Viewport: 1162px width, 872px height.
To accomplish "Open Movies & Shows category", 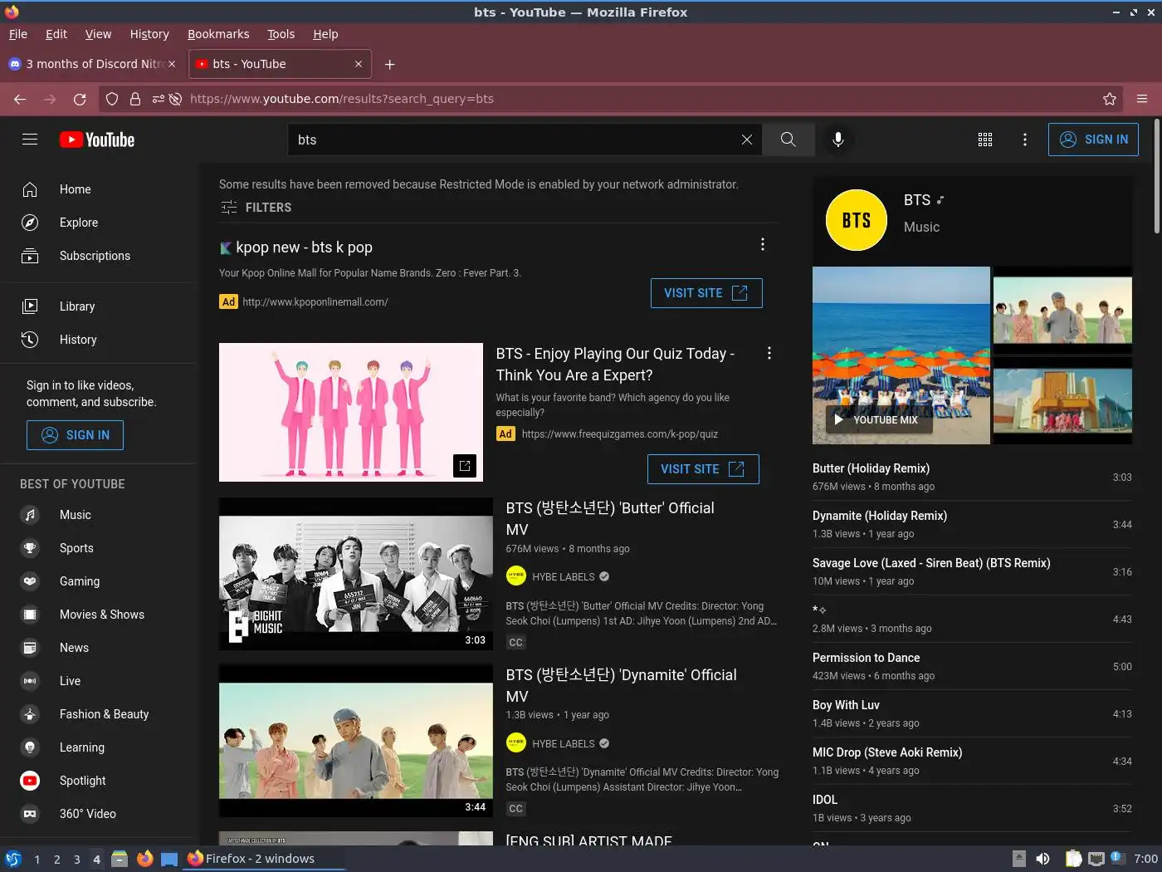I will pos(98,615).
